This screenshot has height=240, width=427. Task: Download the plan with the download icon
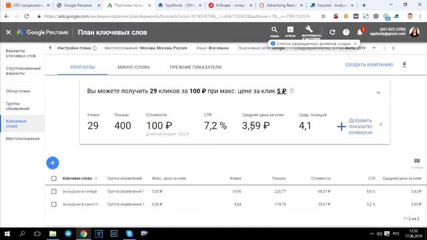pos(404,65)
